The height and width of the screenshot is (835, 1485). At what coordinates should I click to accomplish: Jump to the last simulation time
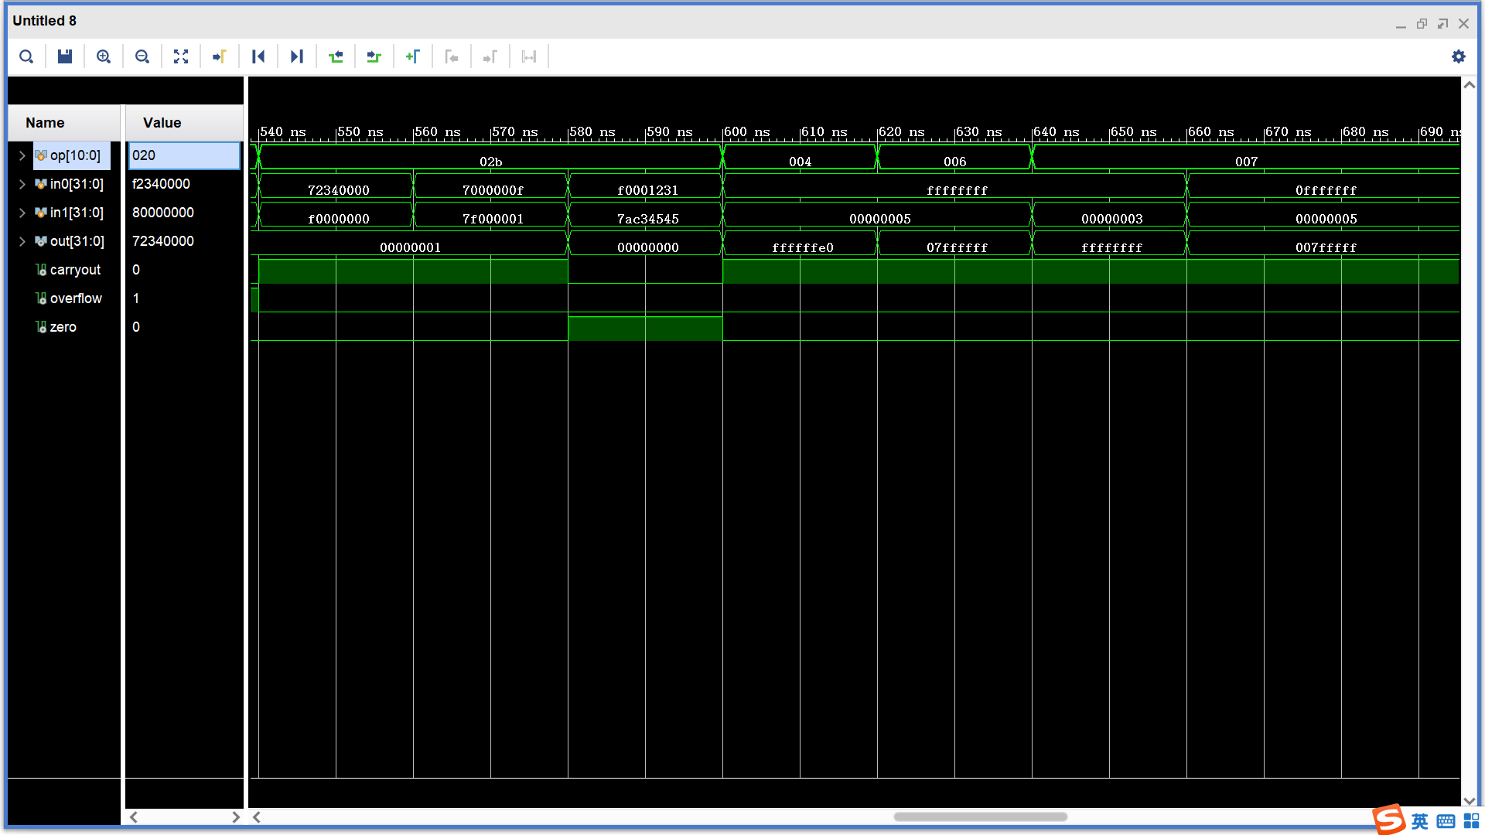click(x=297, y=56)
